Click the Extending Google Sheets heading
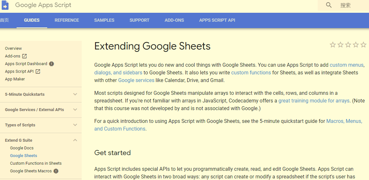The height and width of the screenshot is (180, 369). tap(152, 46)
